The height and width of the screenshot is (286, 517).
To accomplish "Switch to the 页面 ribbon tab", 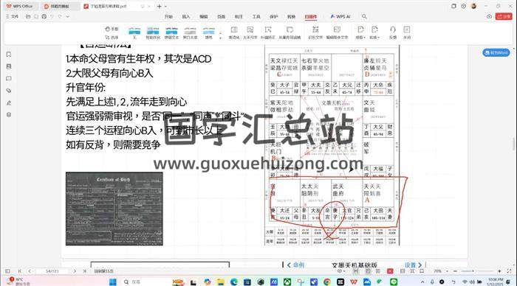I will (221, 16).
